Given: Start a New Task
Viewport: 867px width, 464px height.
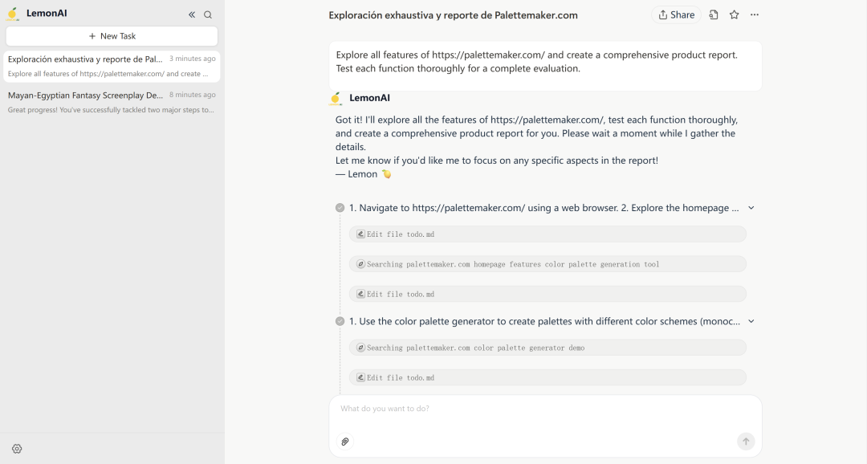Looking at the screenshot, I should 112,36.
